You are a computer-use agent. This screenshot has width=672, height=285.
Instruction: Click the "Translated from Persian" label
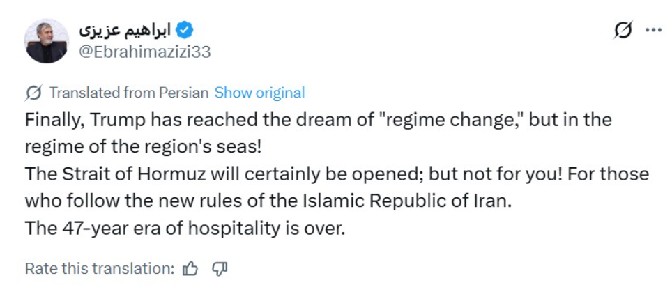[x=129, y=93]
